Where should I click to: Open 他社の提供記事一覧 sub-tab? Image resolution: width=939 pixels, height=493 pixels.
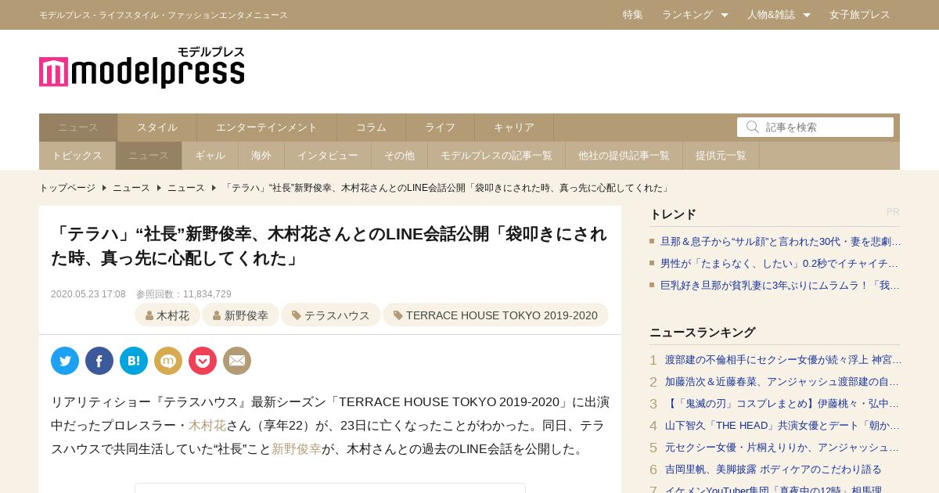pyautogui.click(x=624, y=156)
